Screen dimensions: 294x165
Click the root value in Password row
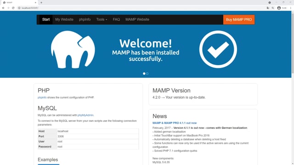[60, 147]
